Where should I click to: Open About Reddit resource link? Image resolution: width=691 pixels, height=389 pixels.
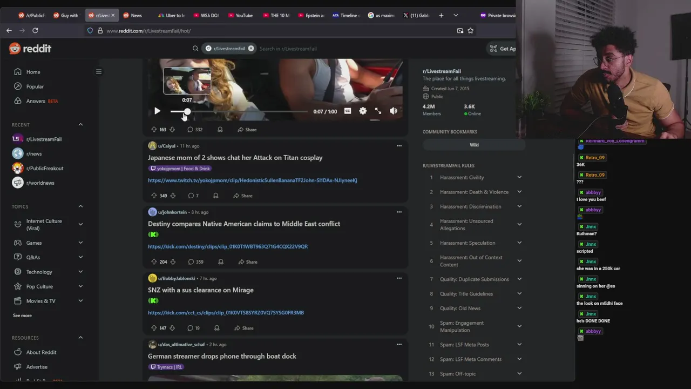tap(41, 352)
